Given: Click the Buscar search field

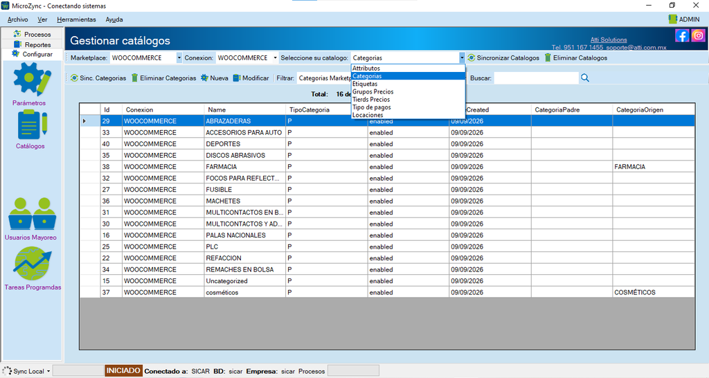Looking at the screenshot, I should [x=537, y=78].
